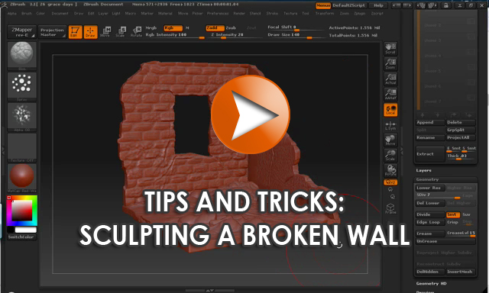Select the Rotate tool in top toolbar

pos(136,32)
